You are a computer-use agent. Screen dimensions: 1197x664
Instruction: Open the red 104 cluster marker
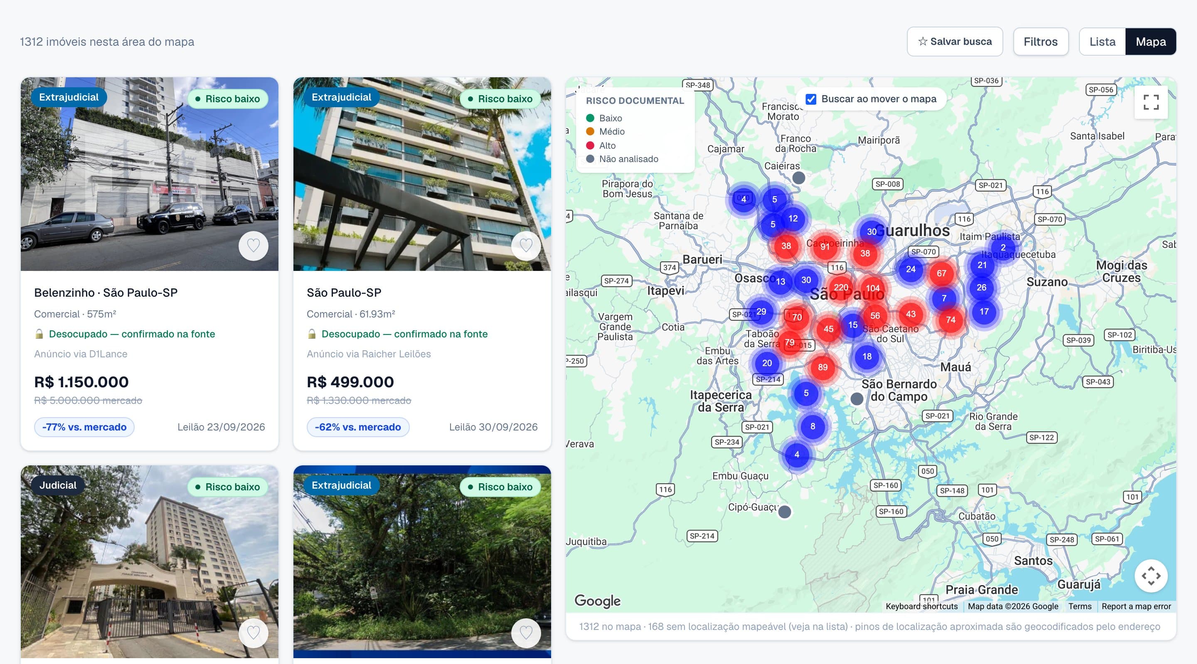[x=873, y=288]
